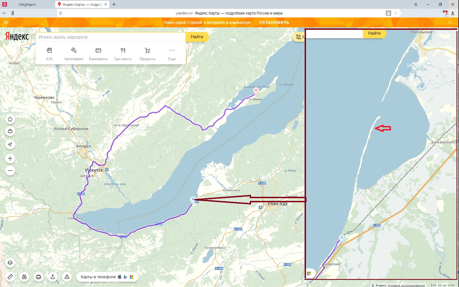Click the Ангарск city label
Image resolution: width=459 pixels, height=287 pixels.
(x=84, y=146)
